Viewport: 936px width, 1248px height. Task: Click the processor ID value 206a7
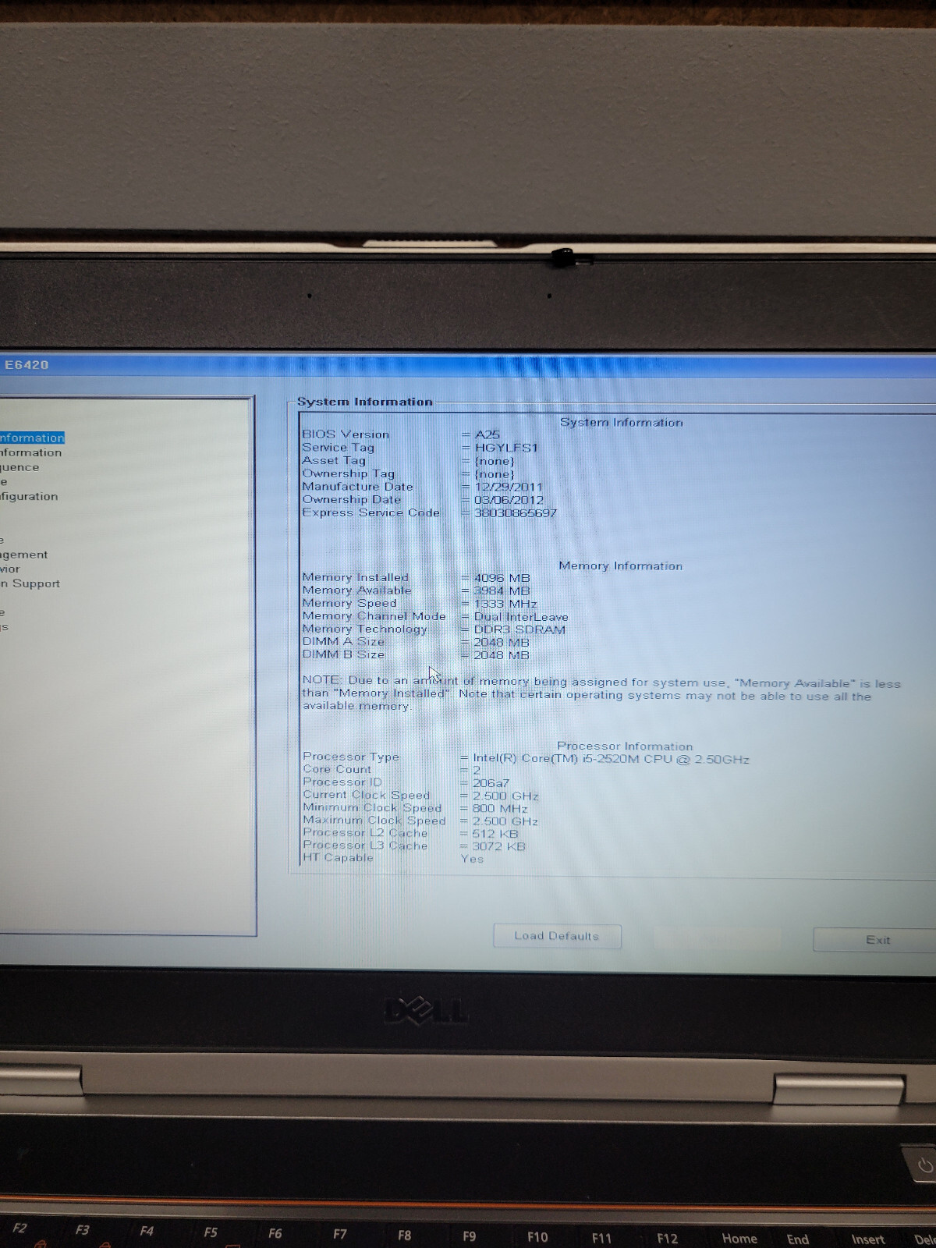(x=491, y=783)
